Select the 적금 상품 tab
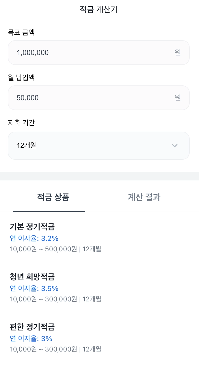This screenshot has width=199, height=365. (x=53, y=197)
